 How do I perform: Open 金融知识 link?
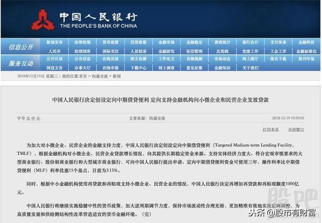pos(222,68)
